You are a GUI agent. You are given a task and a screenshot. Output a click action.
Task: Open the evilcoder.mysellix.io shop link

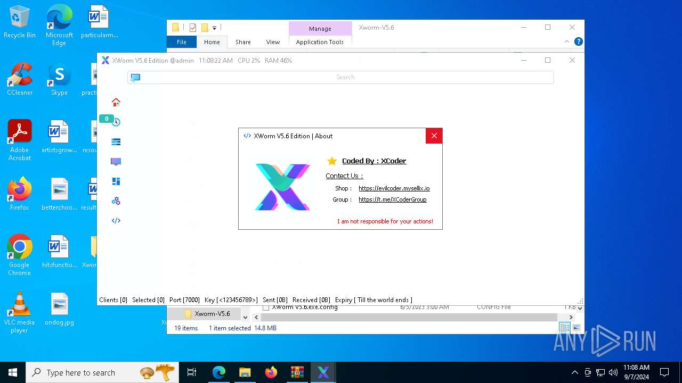point(394,188)
